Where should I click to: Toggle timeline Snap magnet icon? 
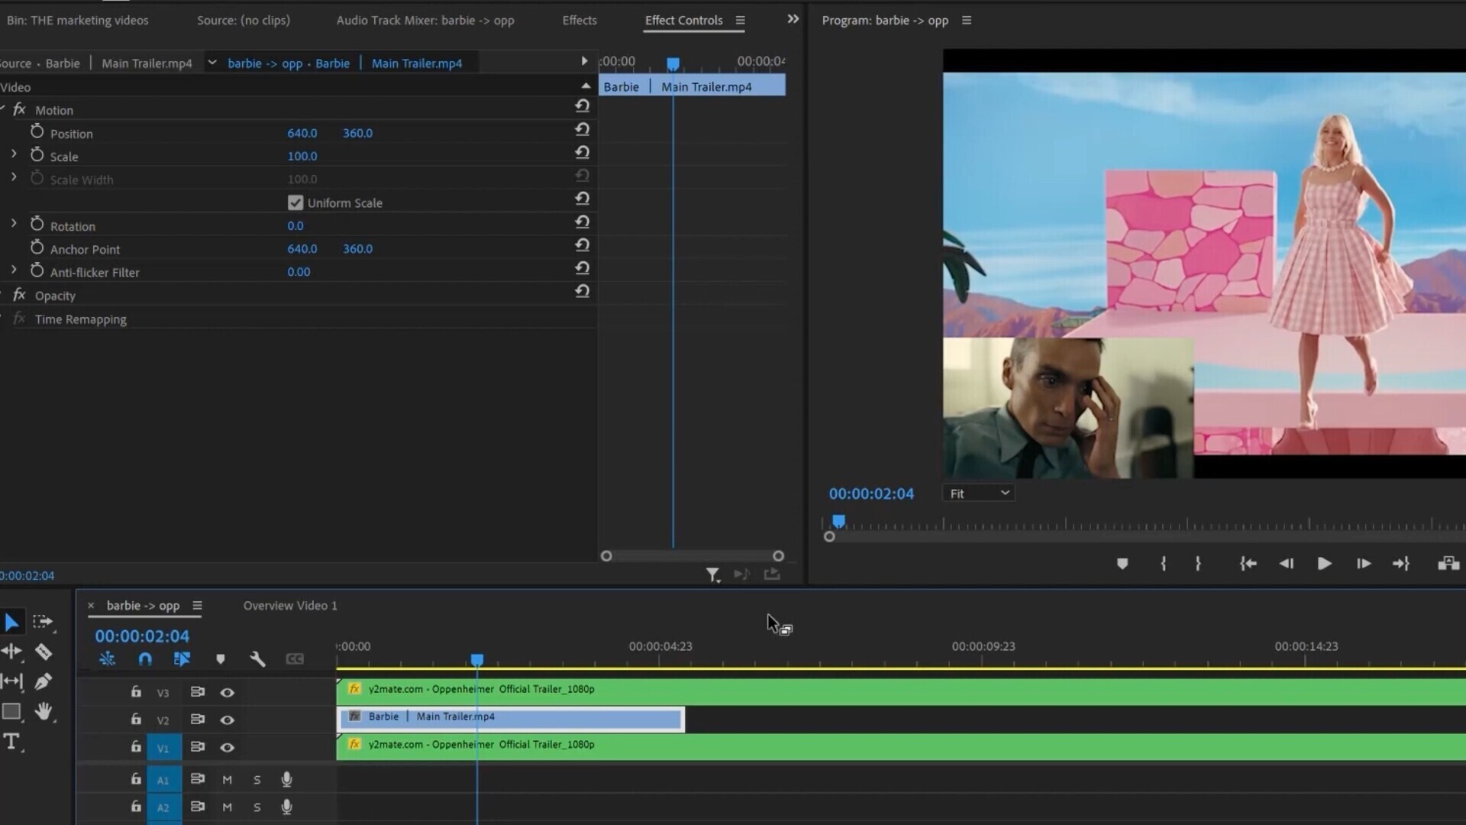[145, 658]
